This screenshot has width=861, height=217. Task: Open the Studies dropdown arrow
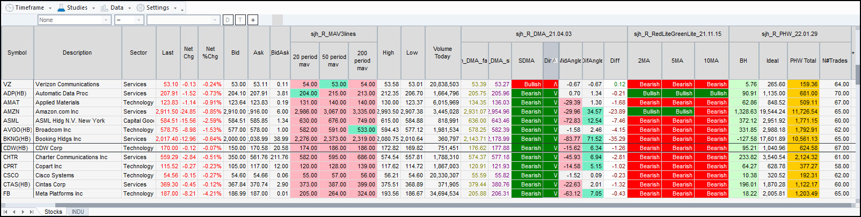pyautogui.click(x=93, y=8)
